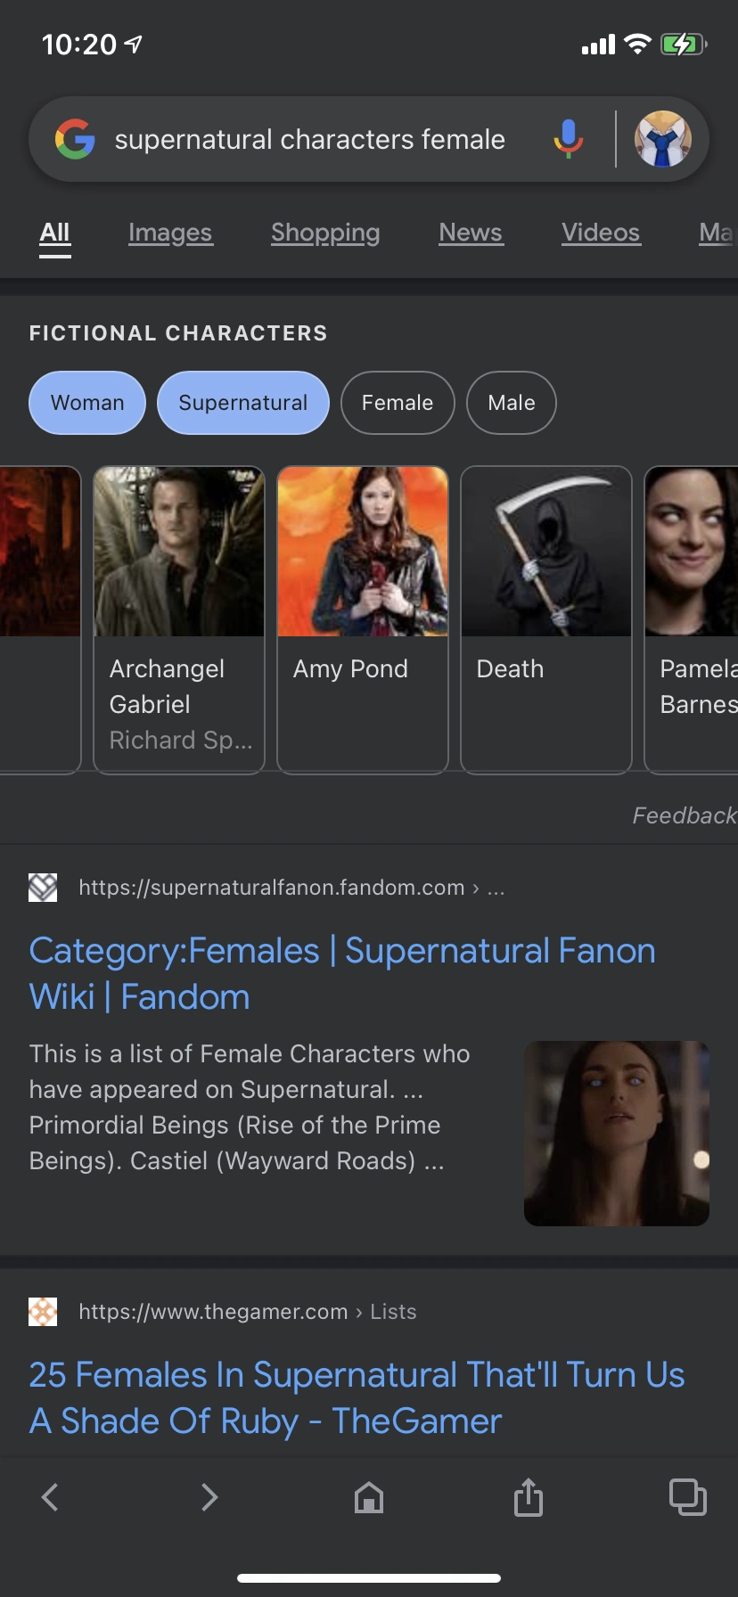Deselect the Woman filter chip
Screen dimensions: 738x1597
87,403
